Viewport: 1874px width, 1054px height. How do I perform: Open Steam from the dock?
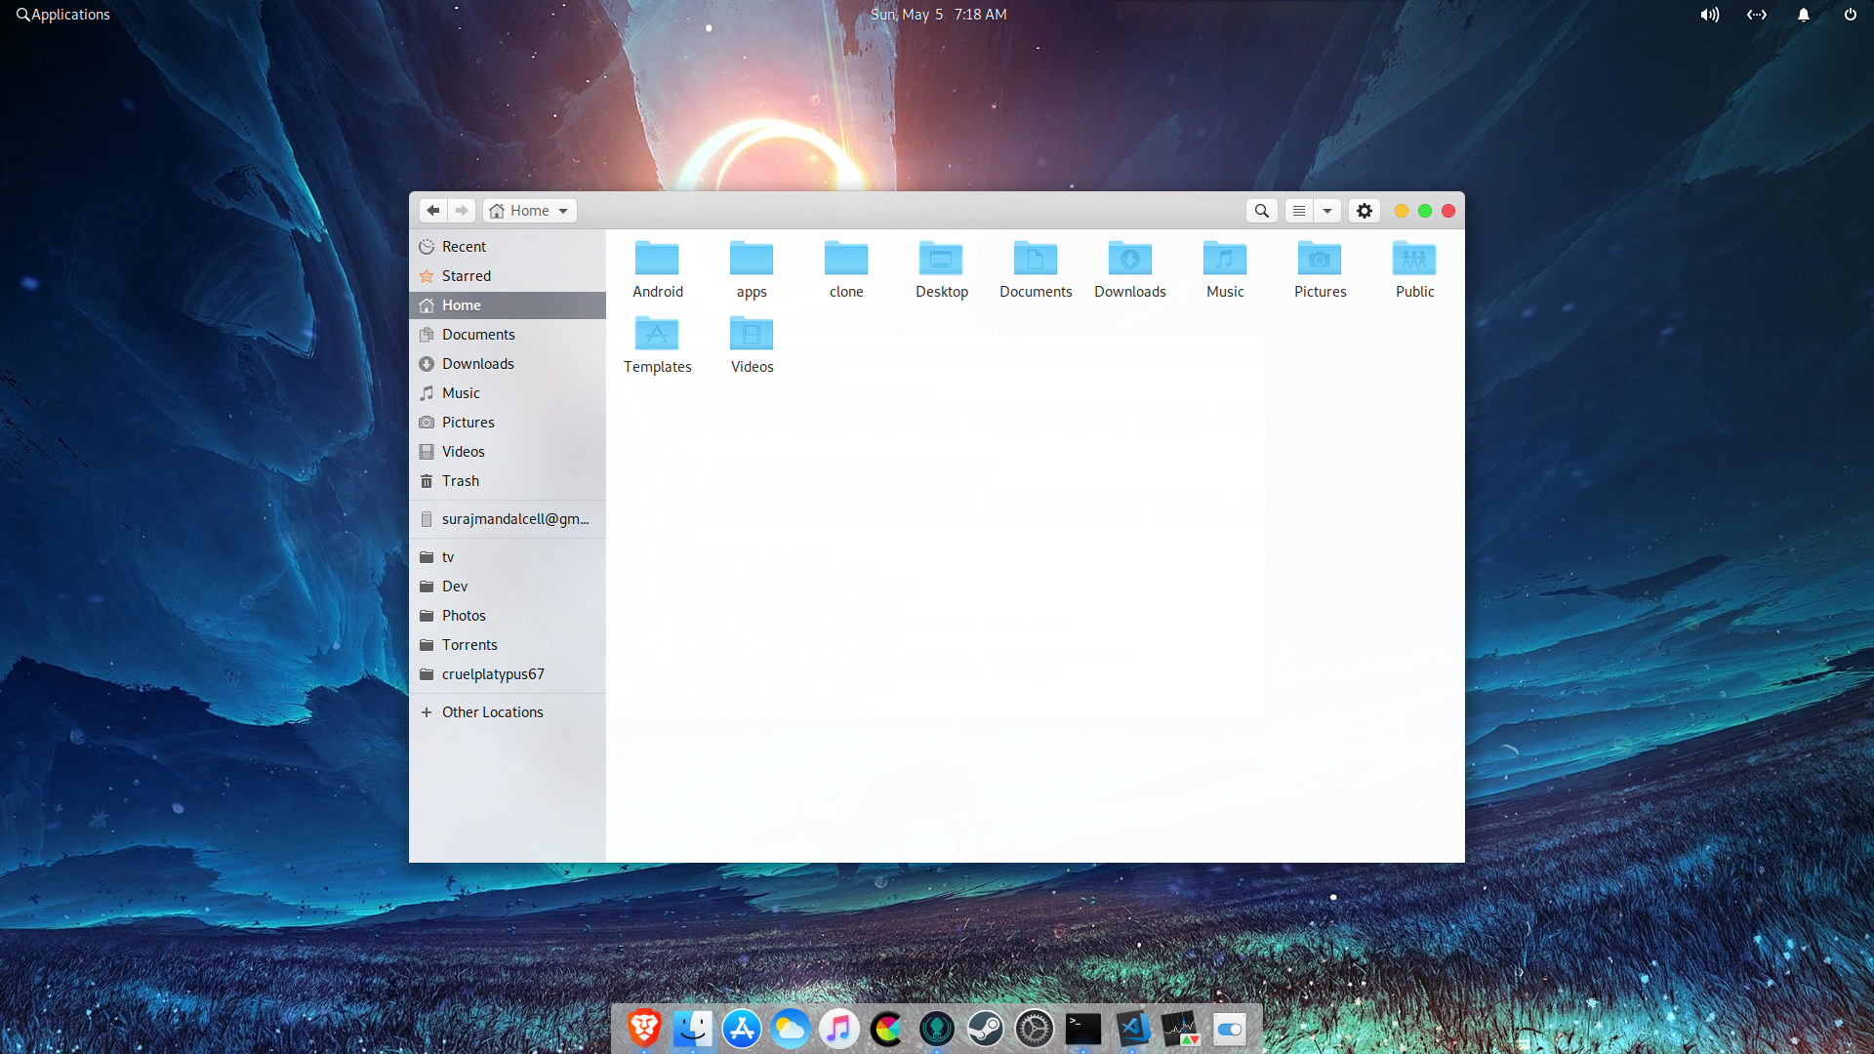pos(986,1029)
